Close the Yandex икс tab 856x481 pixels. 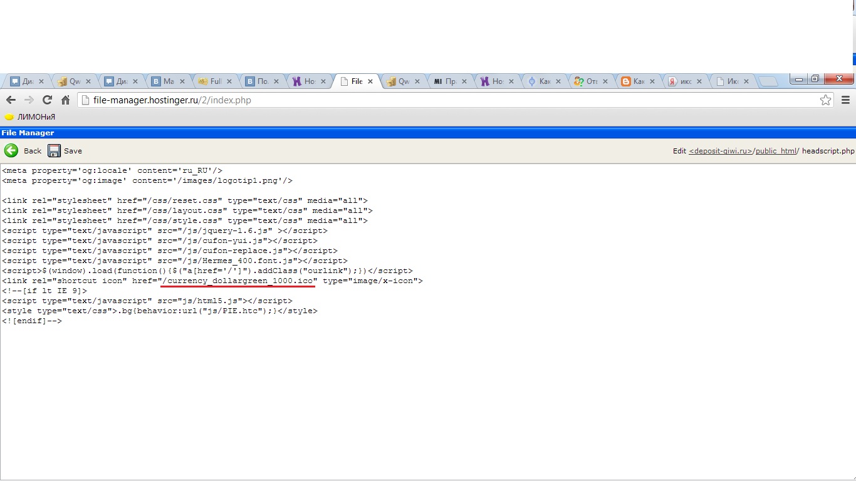(699, 81)
